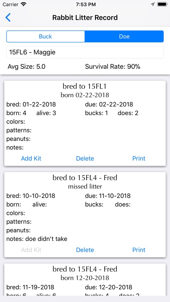
Task: Open the 15FL6 - Maggie rabbit selector field
Action: (x=85, y=52)
